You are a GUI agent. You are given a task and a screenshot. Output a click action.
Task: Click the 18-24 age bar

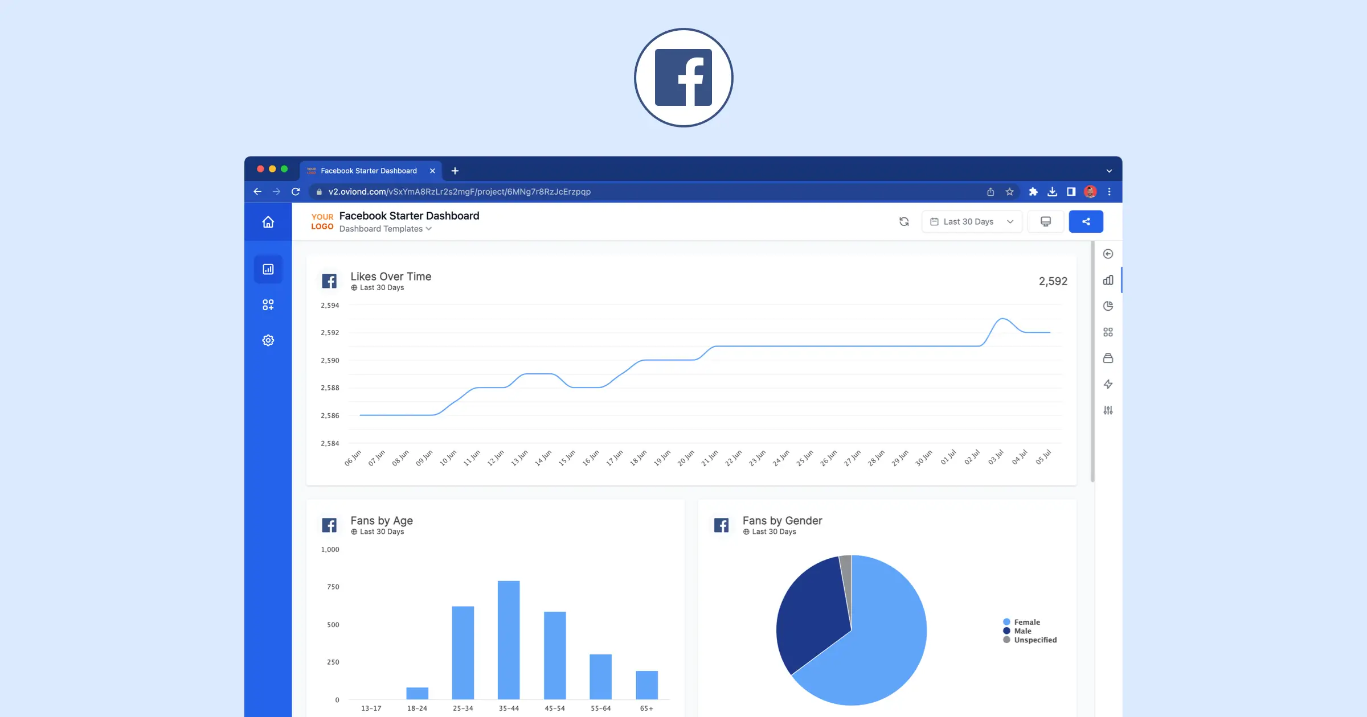[x=417, y=693]
